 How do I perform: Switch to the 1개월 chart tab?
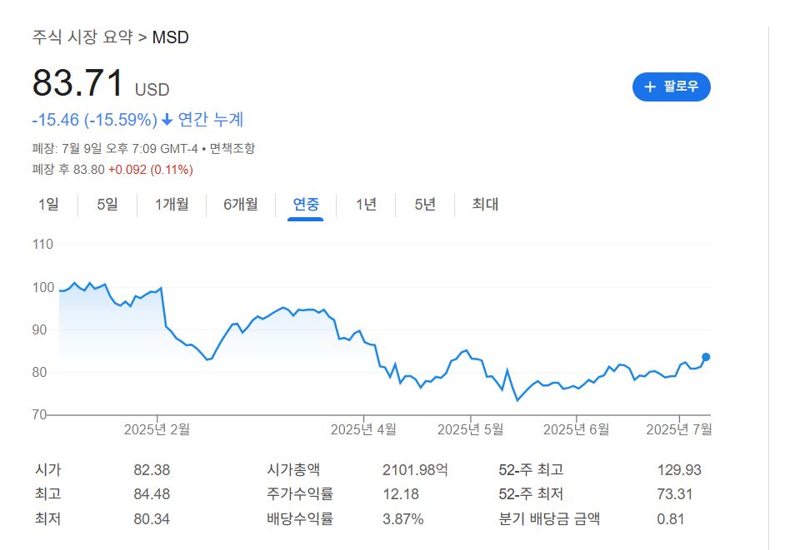[172, 205]
